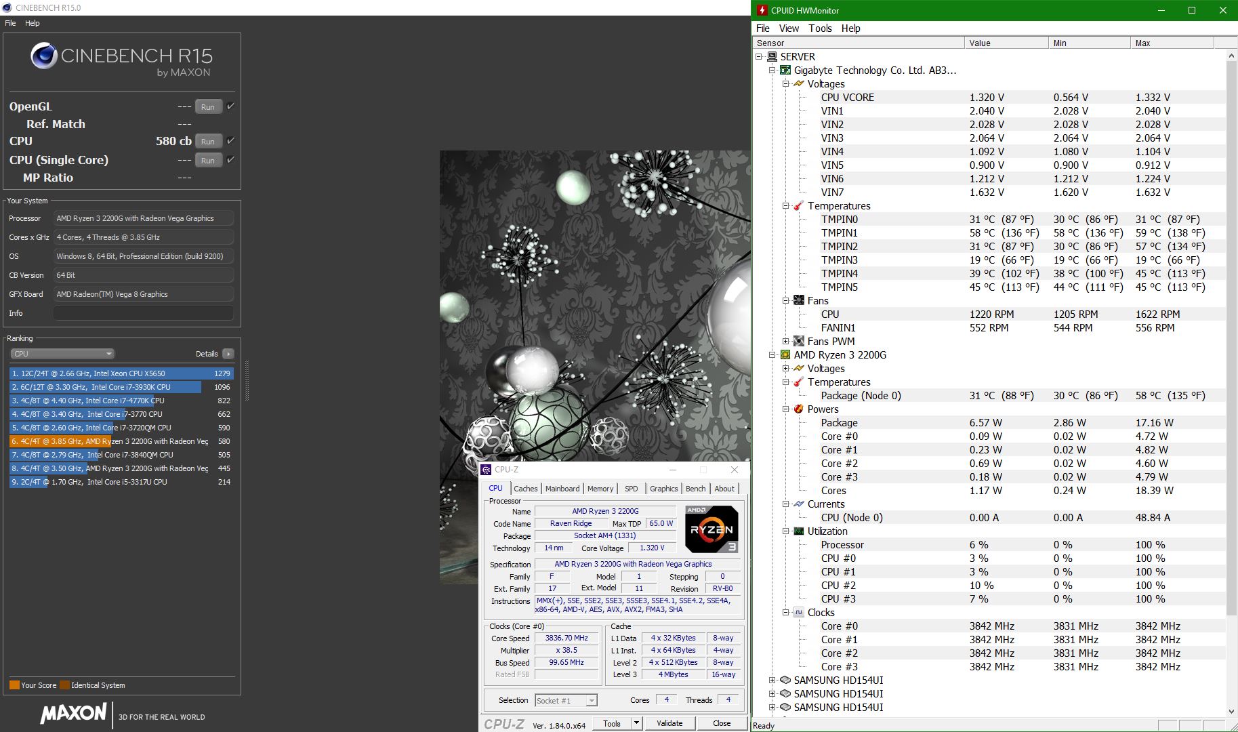The height and width of the screenshot is (732, 1238).
Task: Click the Utilization icon
Action: [799, 531]
